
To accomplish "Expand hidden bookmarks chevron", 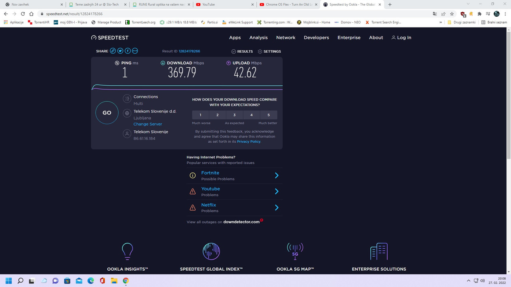I will (x=441, y=22).
